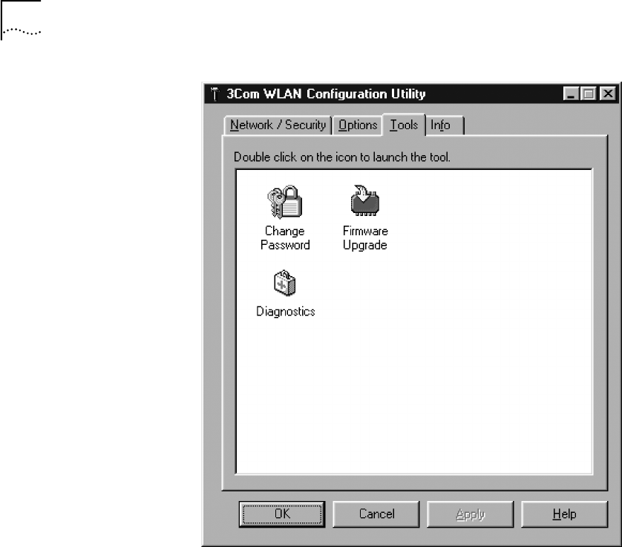Click the "Firmware Upgrade" label text

coord(365,238)
